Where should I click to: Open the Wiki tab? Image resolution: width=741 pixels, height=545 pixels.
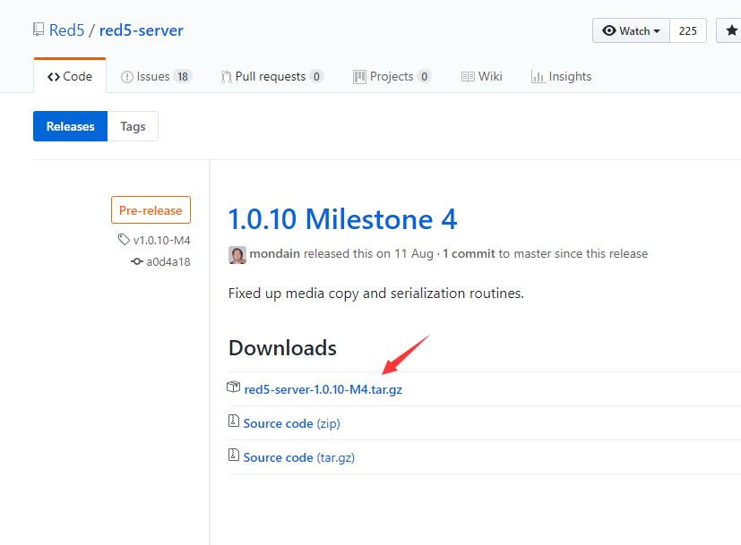[x=481, y=76]
